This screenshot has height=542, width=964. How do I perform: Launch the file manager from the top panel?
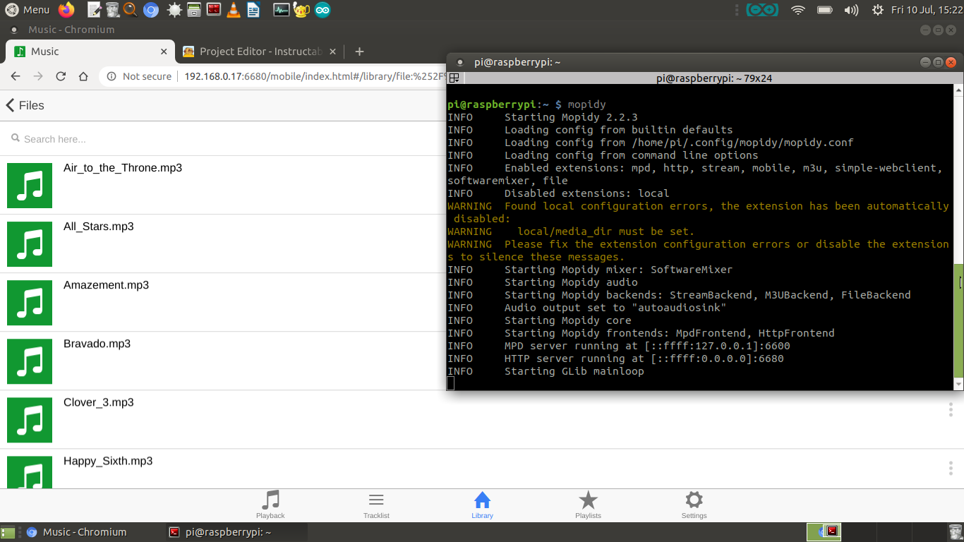pyautogui.click(x=194, y=10)
